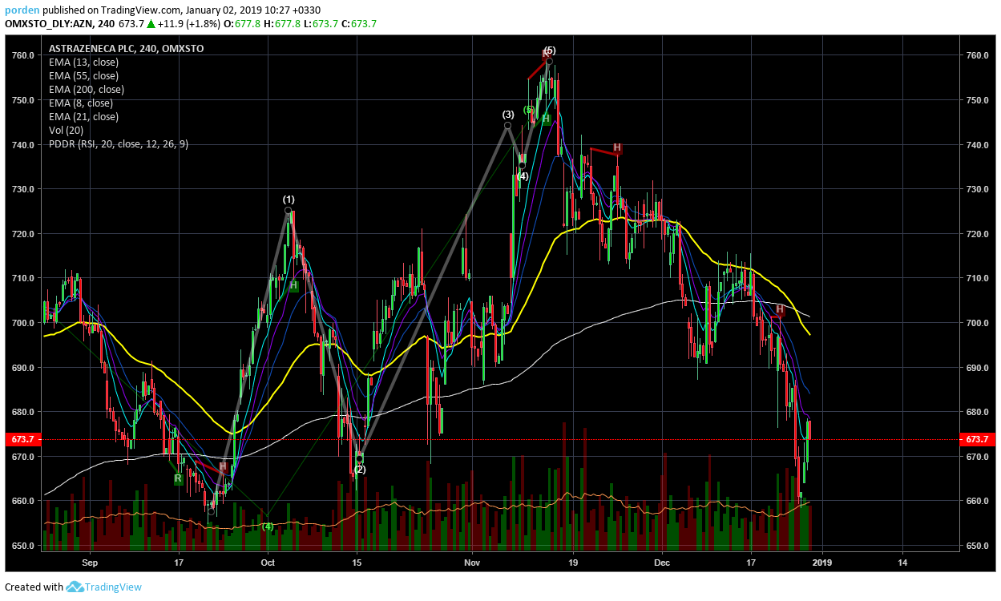Select the EMA (21, close) indicator label
This screenshot has width=1001, height=601.
tap(83, 116)
